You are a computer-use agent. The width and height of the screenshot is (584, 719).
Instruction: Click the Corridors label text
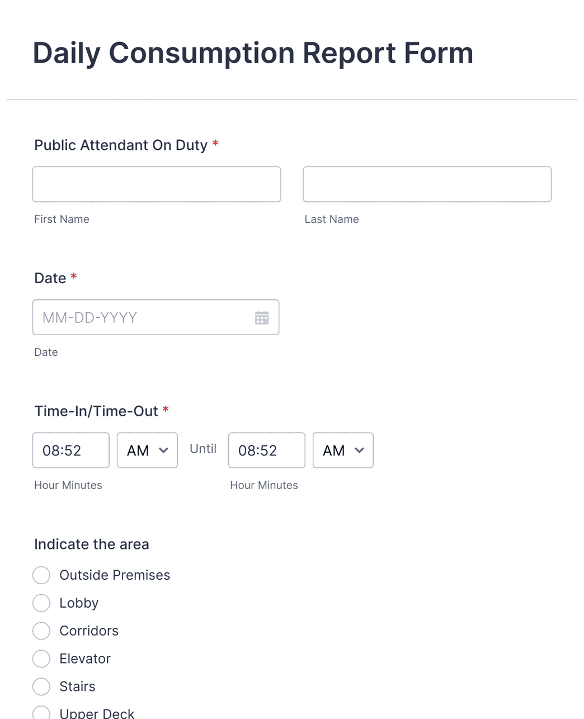point(89,631)
